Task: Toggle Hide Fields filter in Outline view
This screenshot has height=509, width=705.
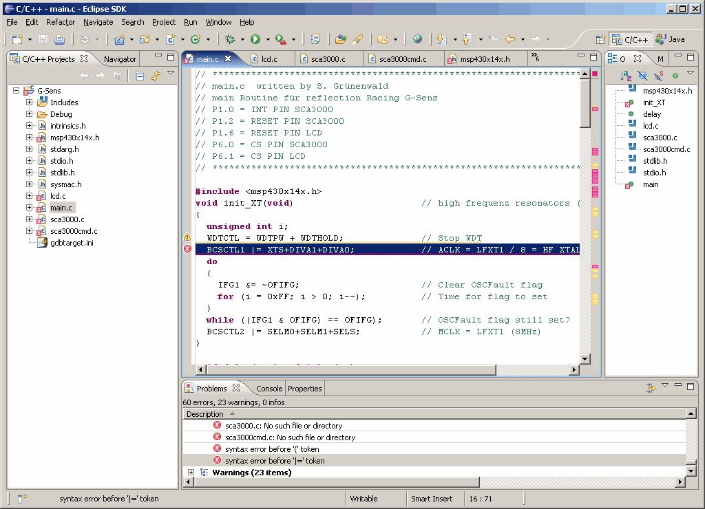Action: [x=642, y=76]
